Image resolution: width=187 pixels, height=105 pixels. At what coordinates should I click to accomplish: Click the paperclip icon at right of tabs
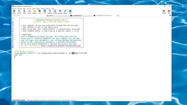tap(170, 15)
